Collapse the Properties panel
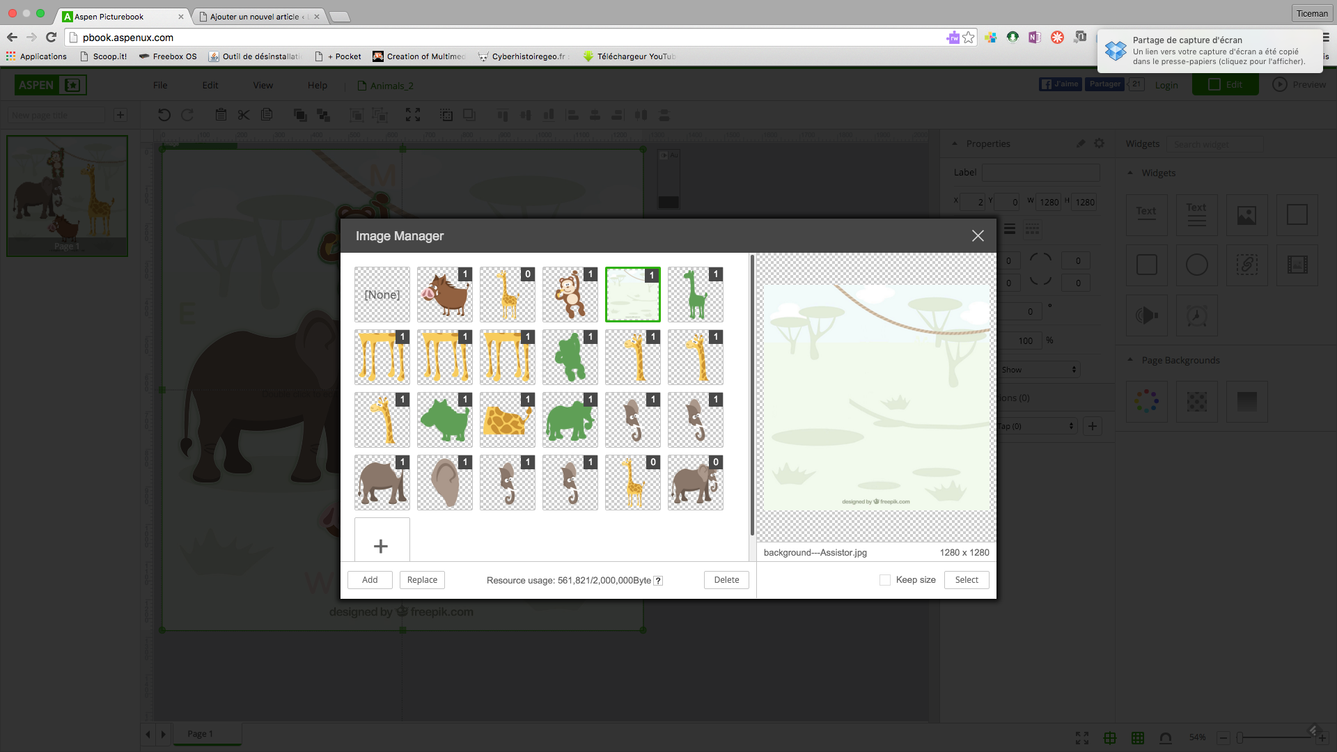 click(955, 144)
